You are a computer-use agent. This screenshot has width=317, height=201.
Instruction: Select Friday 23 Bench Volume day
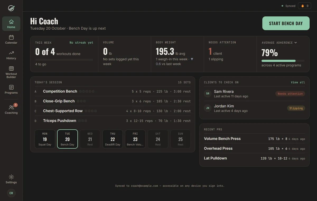tap(135, 139)
